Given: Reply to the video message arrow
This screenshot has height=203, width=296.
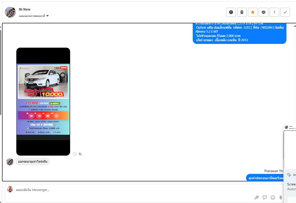Looking at the screenshot, I should (80, 154).
